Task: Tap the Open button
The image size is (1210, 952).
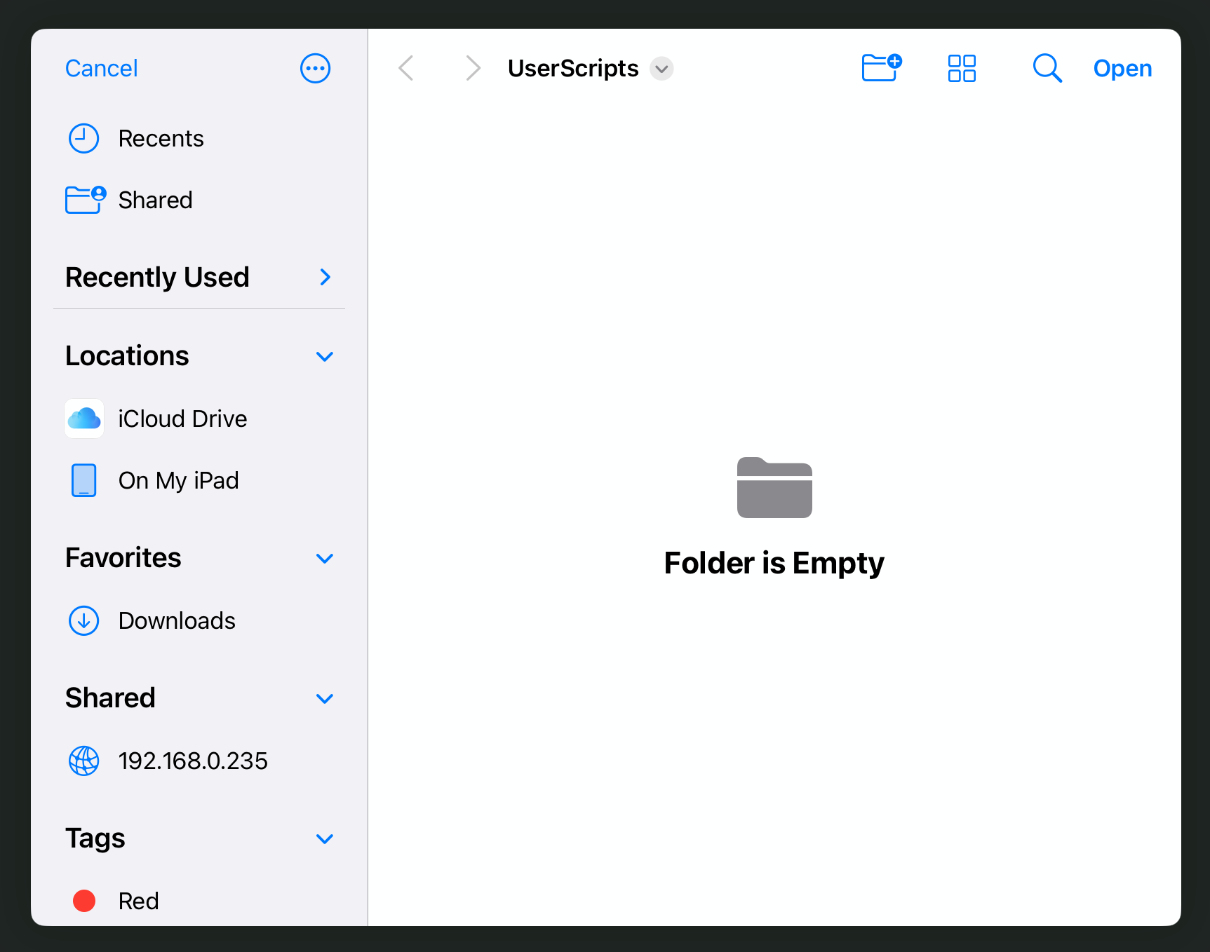Action: pos(1122,69)
